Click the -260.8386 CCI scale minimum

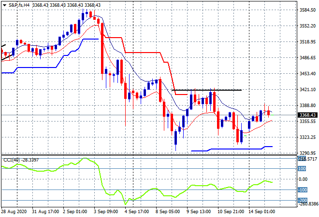pos(308,203)
